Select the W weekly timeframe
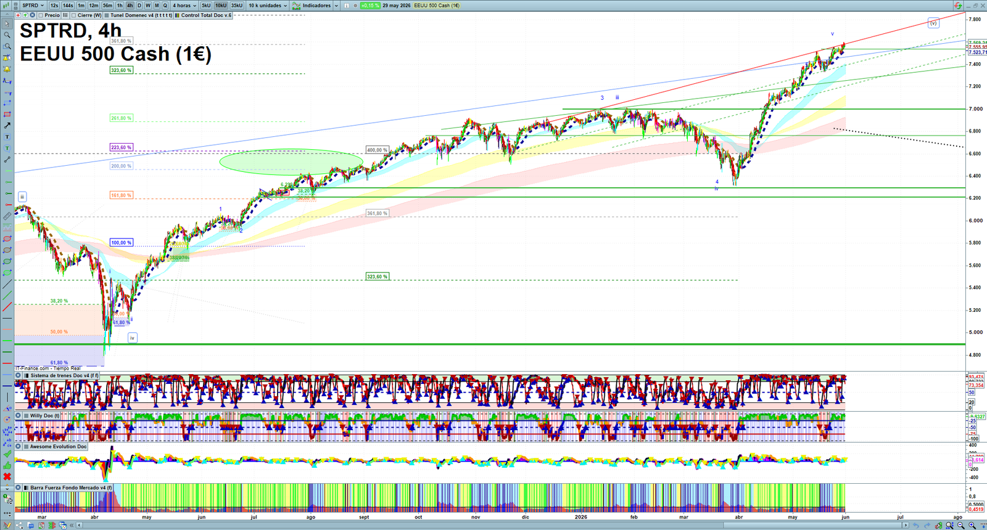 148,5
